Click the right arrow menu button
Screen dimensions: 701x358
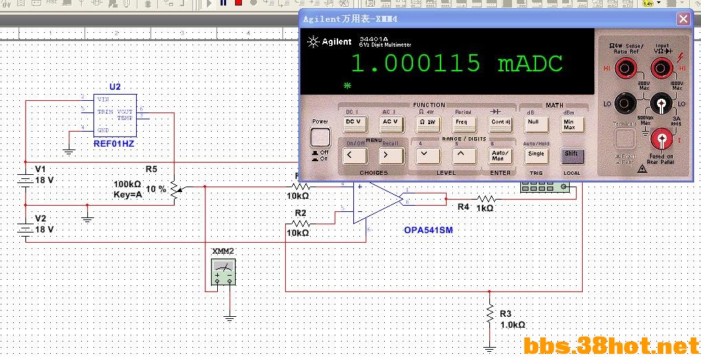392,156
